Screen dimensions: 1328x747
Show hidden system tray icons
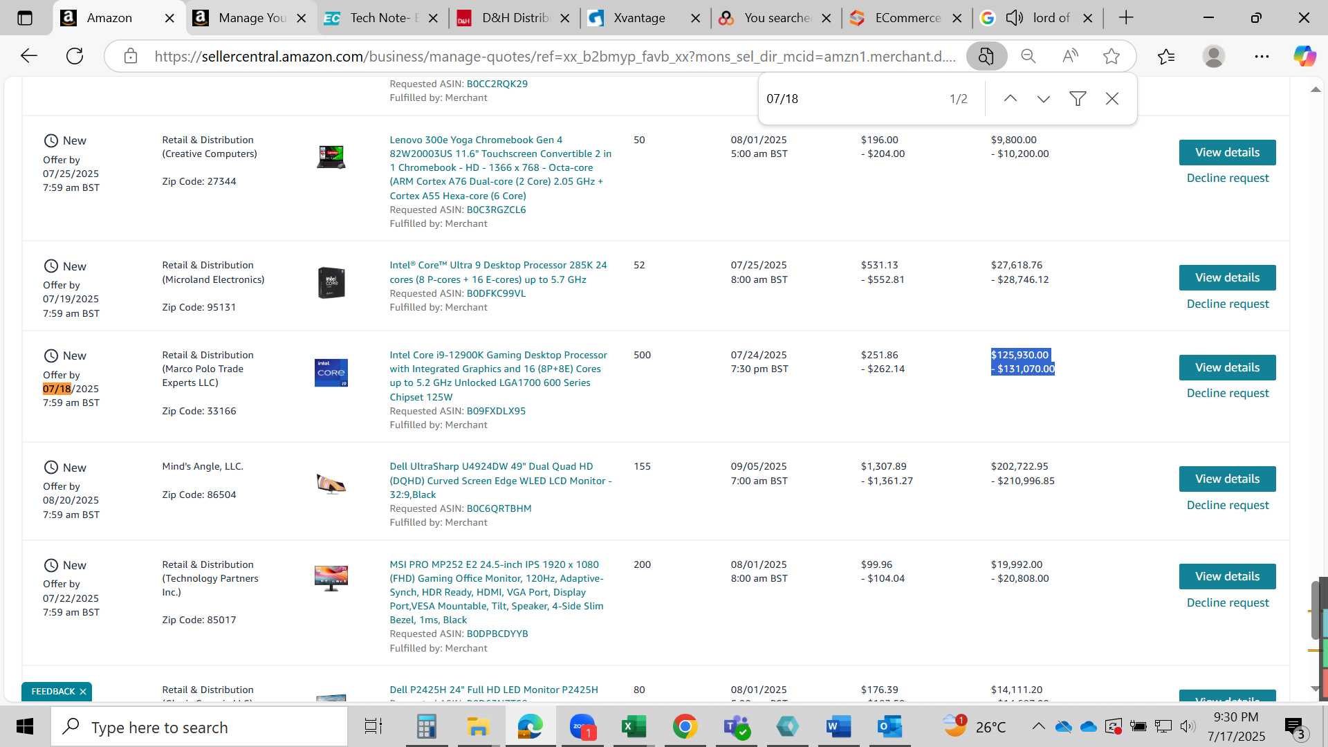[1038, 726]
